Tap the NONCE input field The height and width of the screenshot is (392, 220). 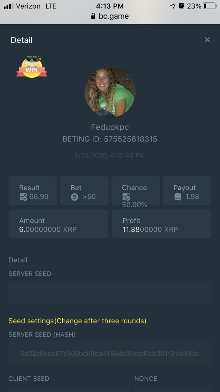(x=173, y=389)
